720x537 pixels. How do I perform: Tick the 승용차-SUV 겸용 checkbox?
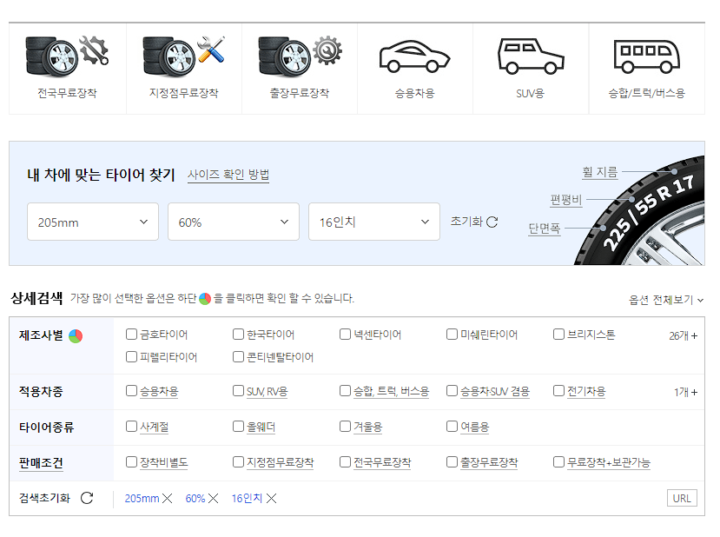[452, 391]
